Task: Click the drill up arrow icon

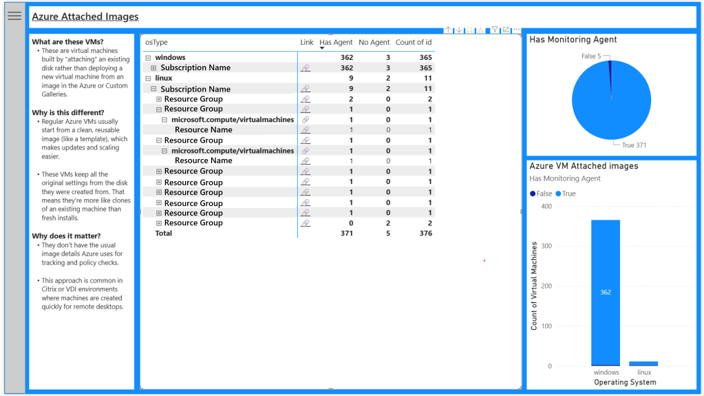Action: pos(448,30)
